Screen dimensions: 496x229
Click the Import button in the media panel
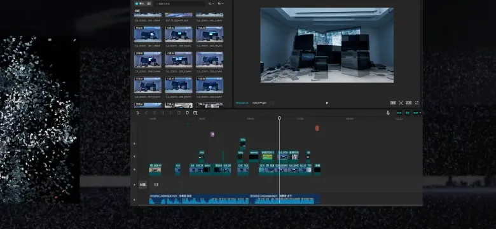pyautogui.click(x=139, y=3)
